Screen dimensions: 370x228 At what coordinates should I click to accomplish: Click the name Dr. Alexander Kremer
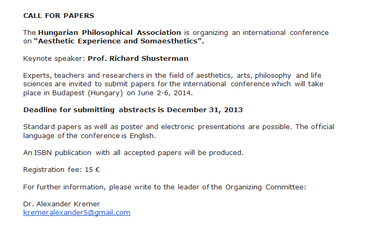pyautogui.click(x=62, y=204)
